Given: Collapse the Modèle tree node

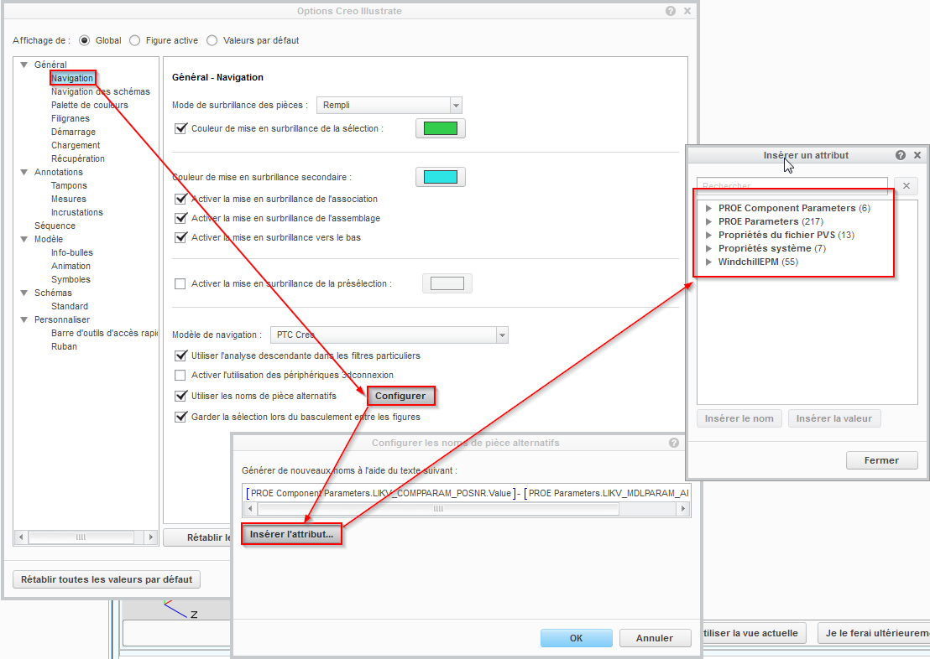Looking at the screenshot, I should coord(24,239).
